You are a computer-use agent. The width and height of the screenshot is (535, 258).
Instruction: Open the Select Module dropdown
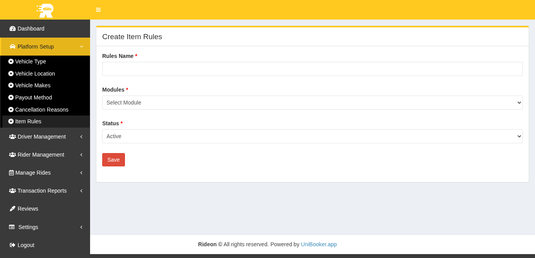point(312,103)
